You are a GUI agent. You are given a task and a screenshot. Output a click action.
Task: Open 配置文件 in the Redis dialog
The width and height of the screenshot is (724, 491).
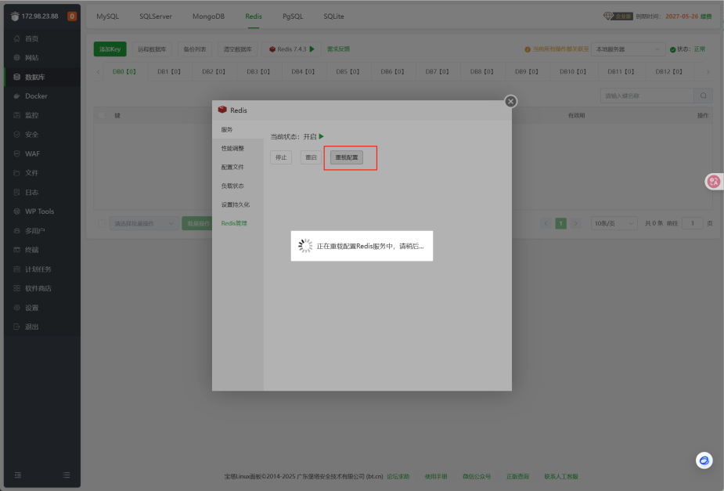238,168
